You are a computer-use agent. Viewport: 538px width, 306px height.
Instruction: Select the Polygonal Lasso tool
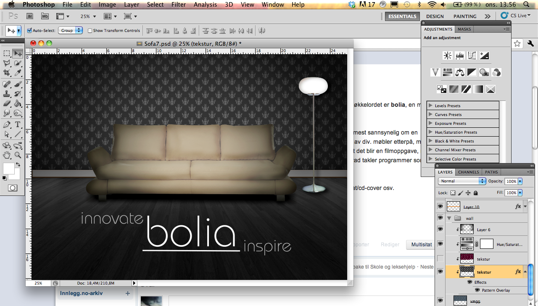coord(7,63)
